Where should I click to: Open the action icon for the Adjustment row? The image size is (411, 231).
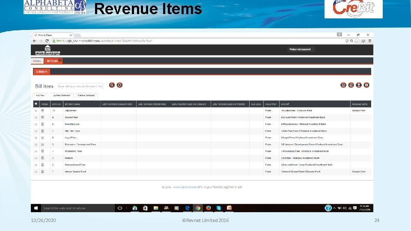point(42,110)
